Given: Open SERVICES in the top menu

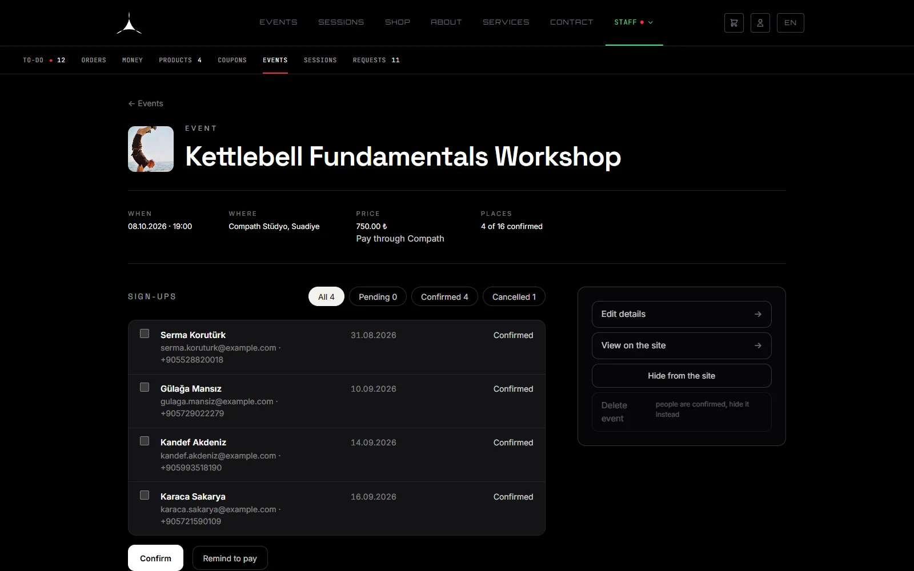Looking at the screenshot, I should click(x=506, y=22).
